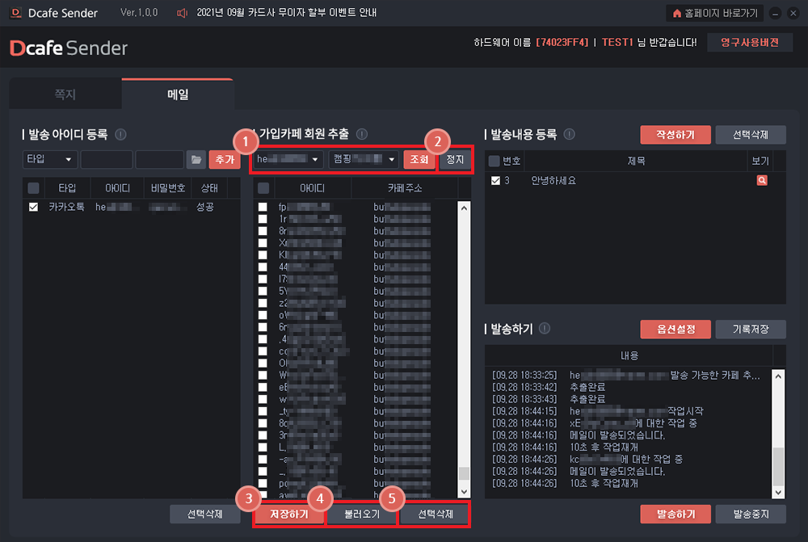Check the member row starting with fp
The image size is (808, 542).
[263, 207]
